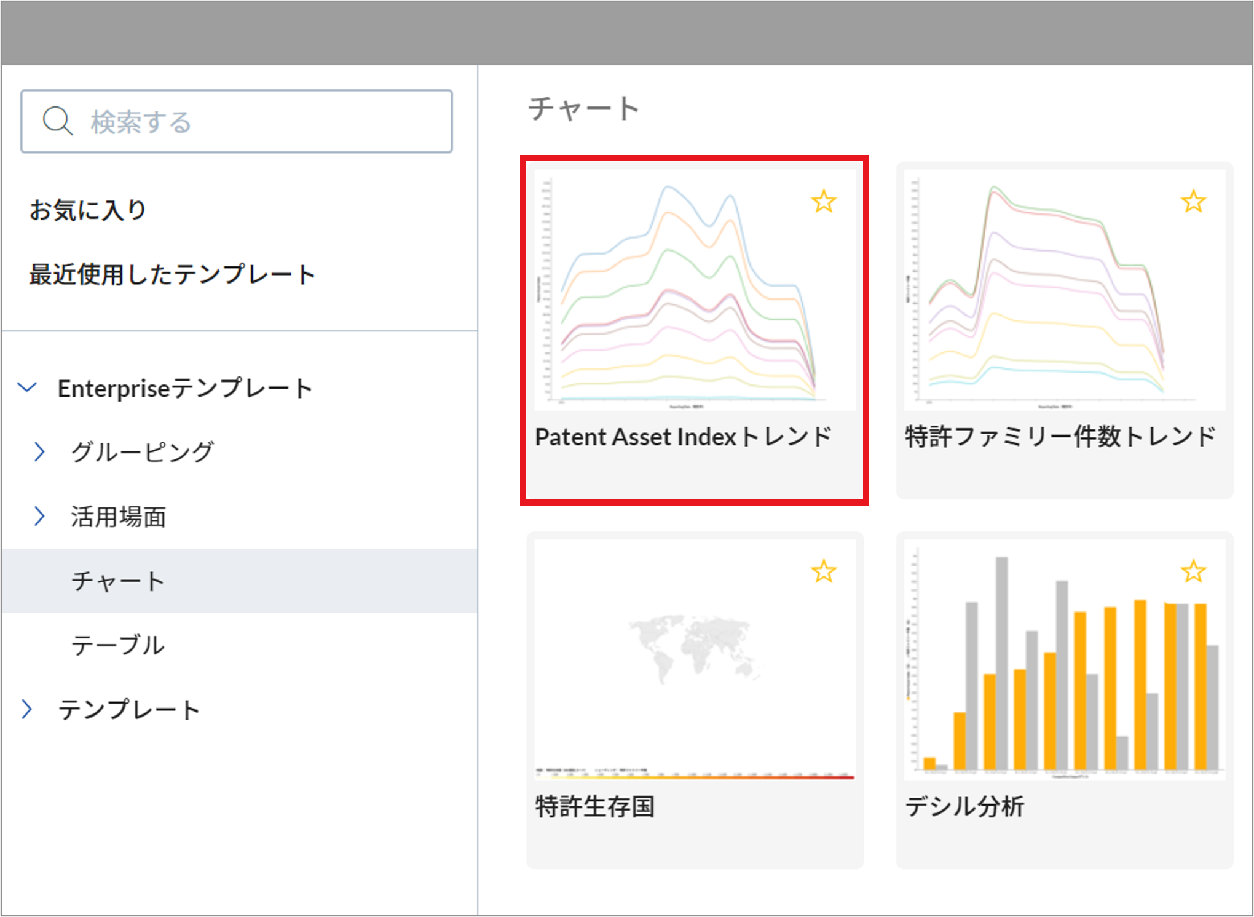This screenshot has height=917, width=1254.
Task: Collapse the Enterpriseテンプレート chevron
Action: coord(28,387)
